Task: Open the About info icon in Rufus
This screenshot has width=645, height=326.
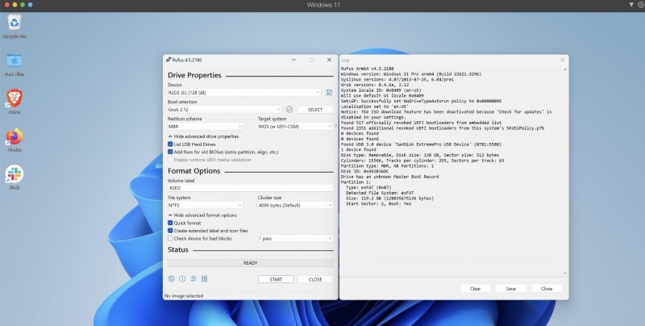Action: coord(182,279)
